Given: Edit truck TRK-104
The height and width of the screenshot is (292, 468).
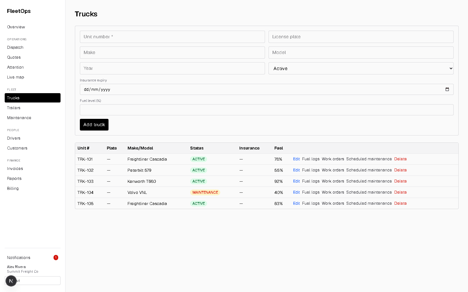Looking at the screenshot, I should pos(296,192).
